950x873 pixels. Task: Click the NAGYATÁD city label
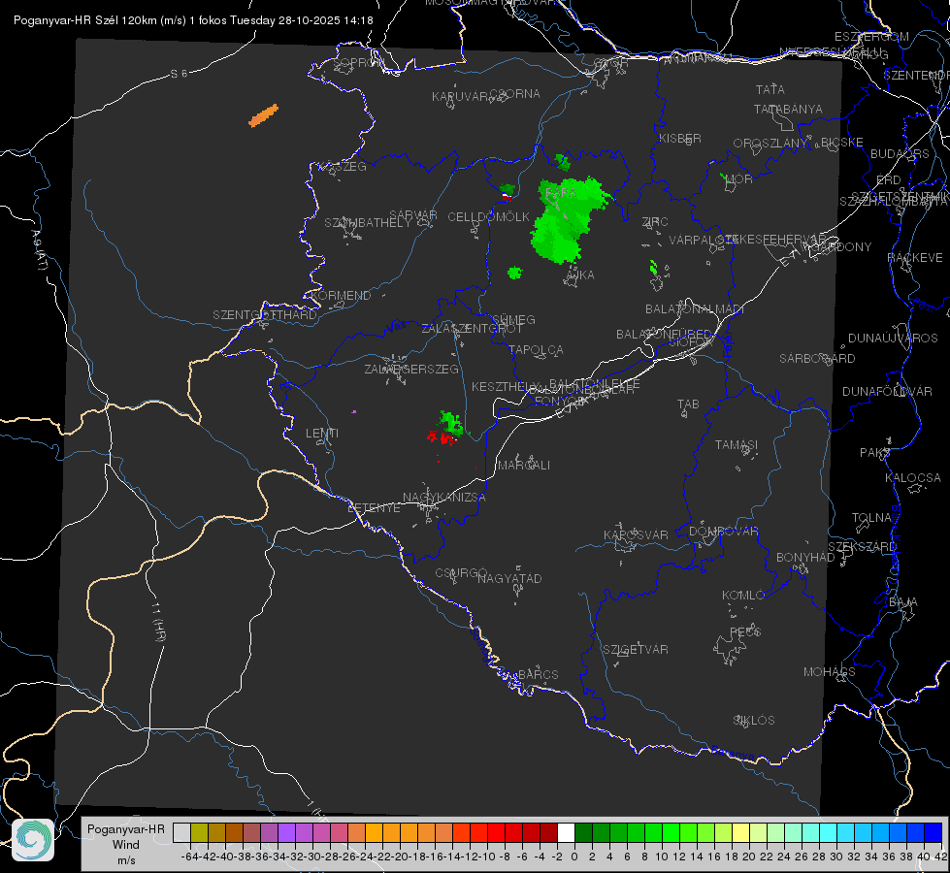(509, 578)
